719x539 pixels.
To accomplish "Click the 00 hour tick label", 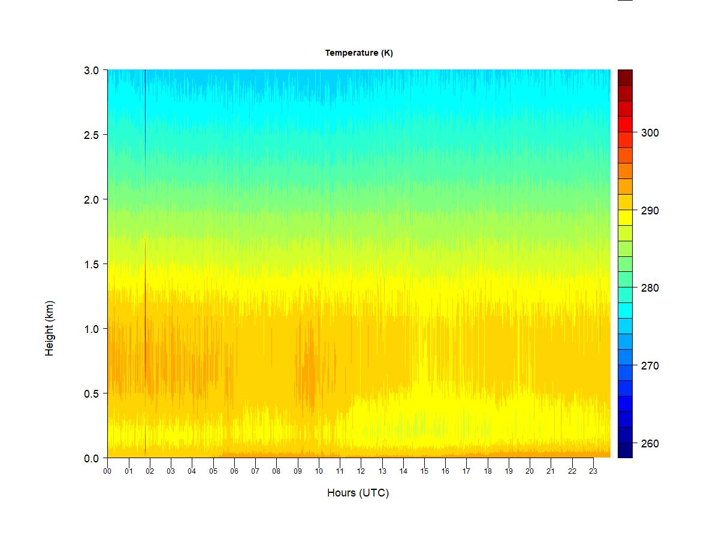I will tap(107, 471).
